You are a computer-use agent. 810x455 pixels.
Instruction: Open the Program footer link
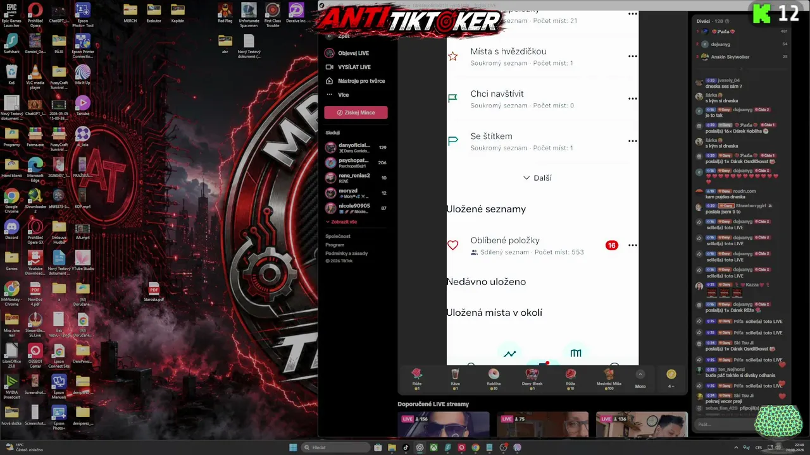click(335, 245)
